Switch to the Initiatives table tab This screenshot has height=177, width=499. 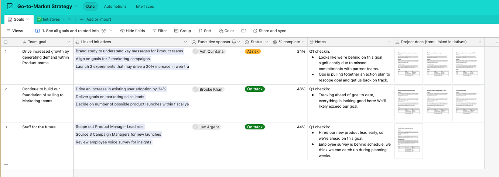pos(48,19)
